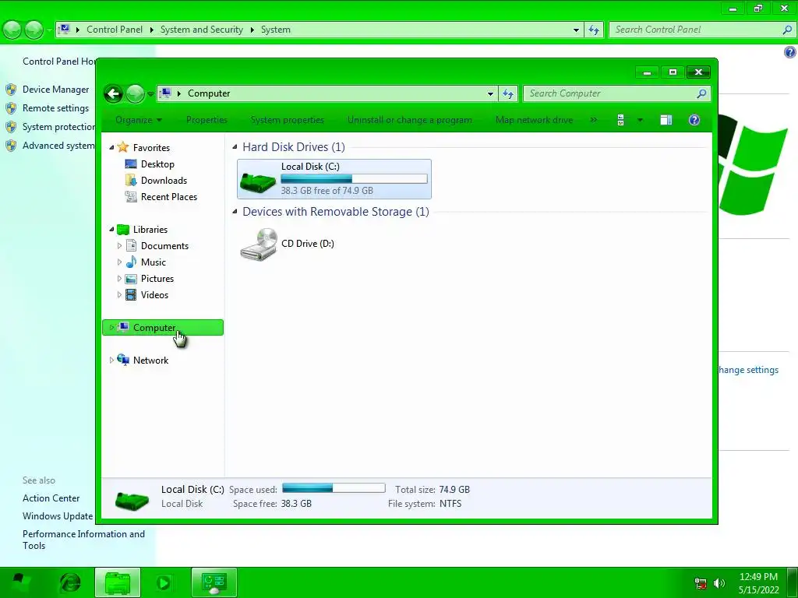Click Device Manager in Control Panel window
798x598 pixels.
[55, 90]
